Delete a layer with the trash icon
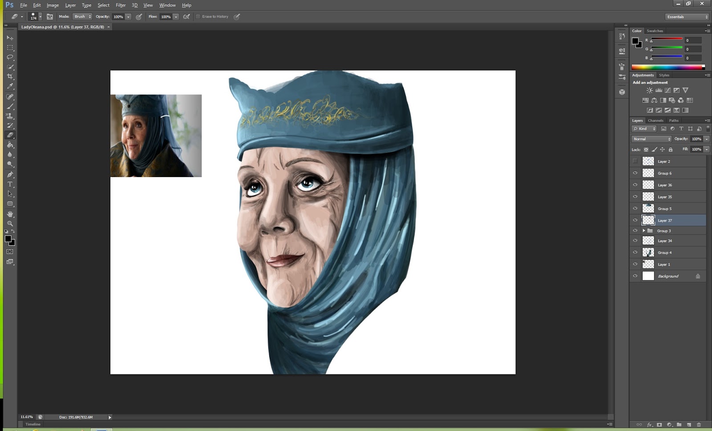 click(699, 425)
